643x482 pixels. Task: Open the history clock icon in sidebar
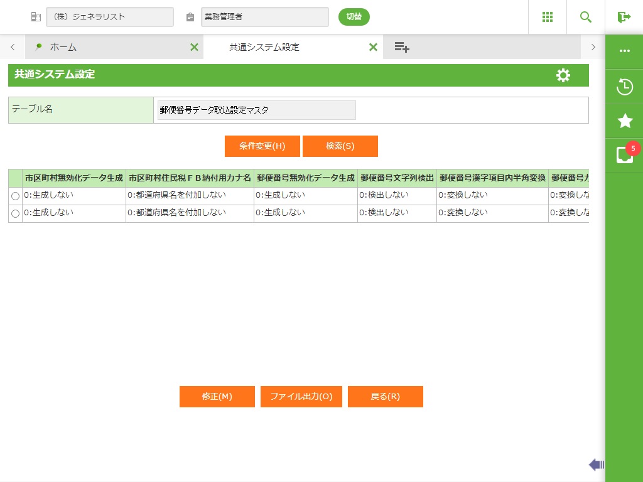[624, 87]
